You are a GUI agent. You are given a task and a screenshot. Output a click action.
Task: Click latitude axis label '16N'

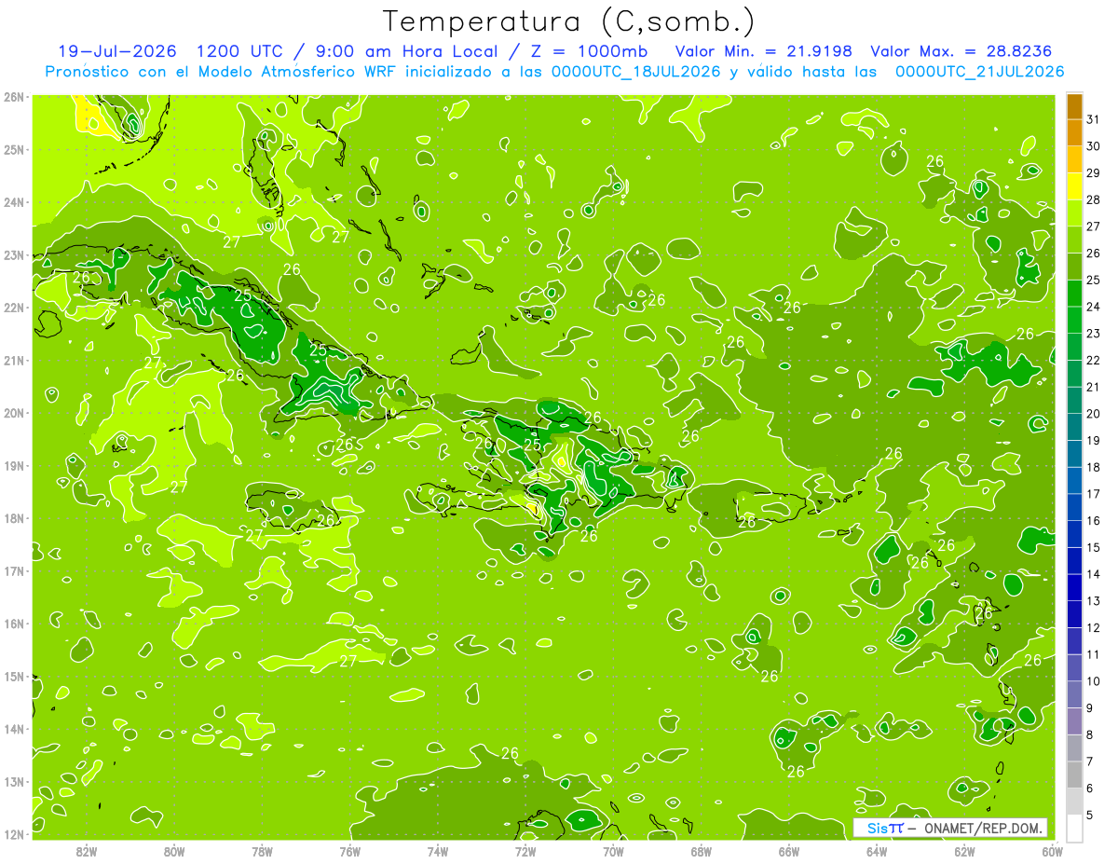point(15,624)
